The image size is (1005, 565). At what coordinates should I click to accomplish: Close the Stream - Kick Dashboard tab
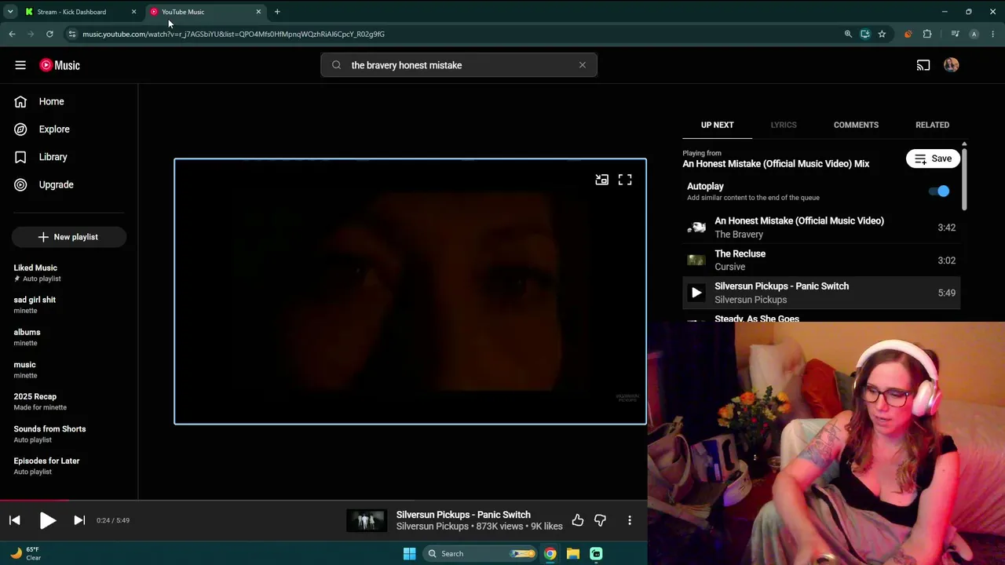click(133, 12)
